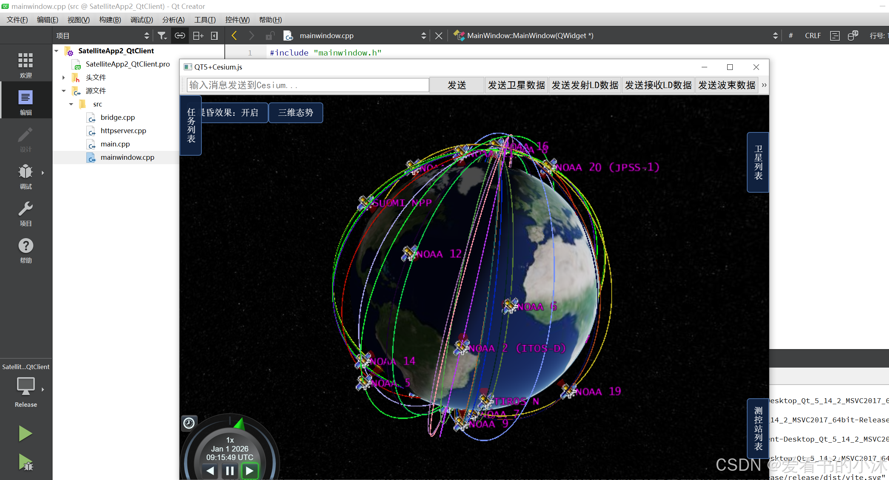Select bridge.cpp in the project tree
The width and height of the screenshot is (889, 480).
(x=118, y=117)
